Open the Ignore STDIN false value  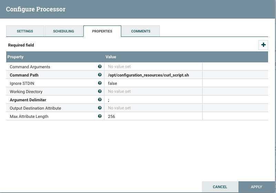pos(153,83)
